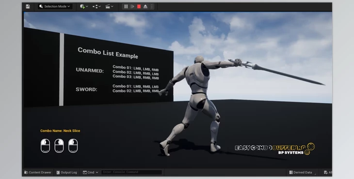Eject from the player controller
This screenshot has width=354, height=179.
click(x=145, y=6)
